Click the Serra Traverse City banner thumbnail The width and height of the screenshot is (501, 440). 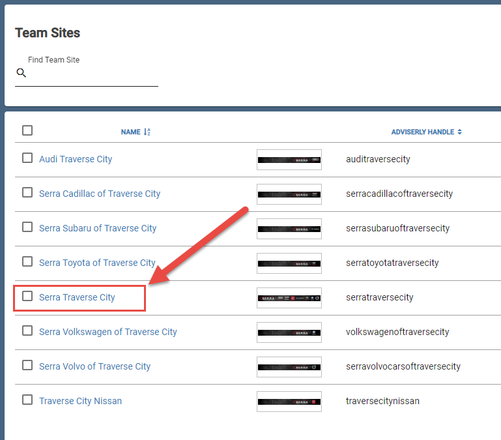[x=289, y=298]
